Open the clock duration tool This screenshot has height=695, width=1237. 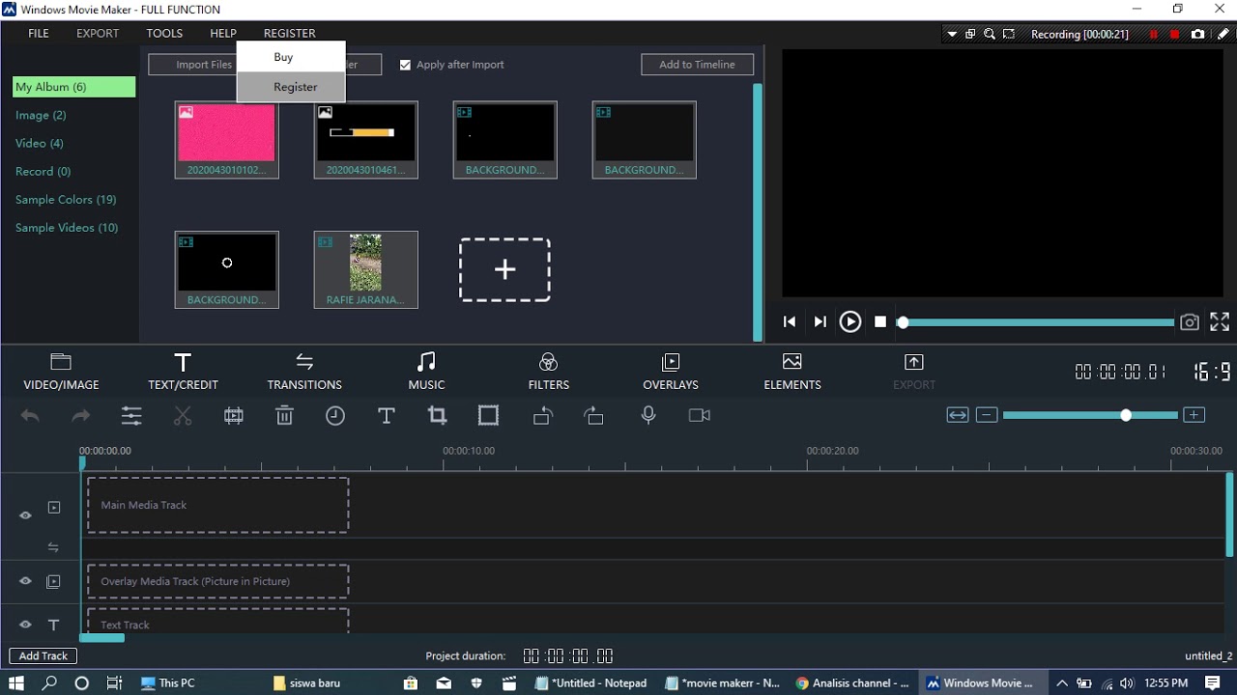click(x=335, y=416)
